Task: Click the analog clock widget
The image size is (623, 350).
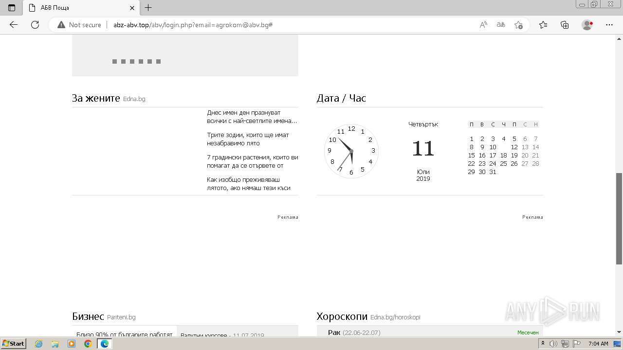Action: [x=351, y=151]
